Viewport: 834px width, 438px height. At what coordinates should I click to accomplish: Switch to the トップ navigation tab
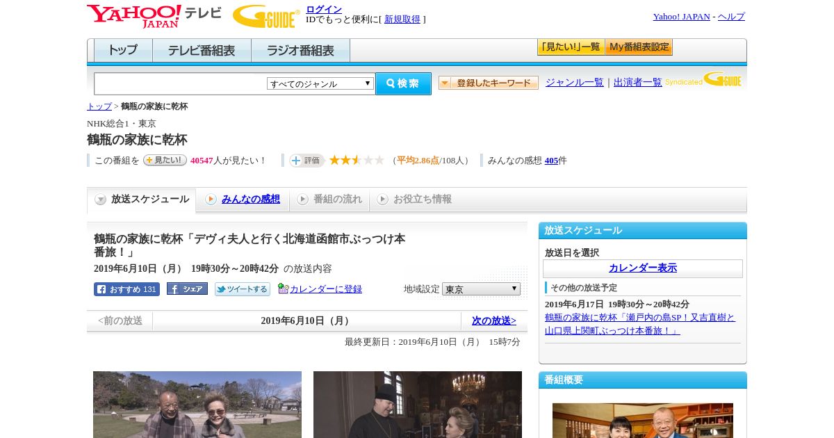pyautogui.click(x=123, y=51)
